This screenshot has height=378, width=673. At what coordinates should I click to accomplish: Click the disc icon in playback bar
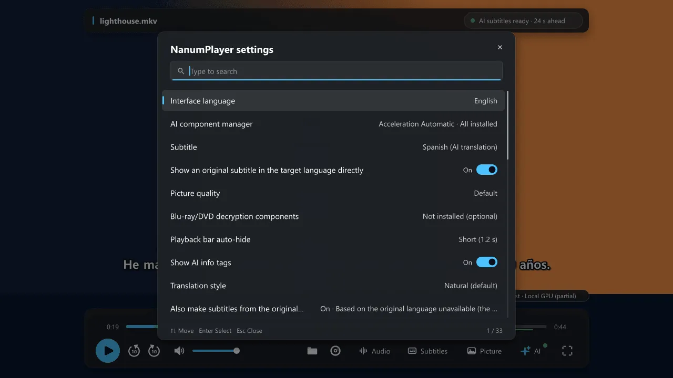335,351
